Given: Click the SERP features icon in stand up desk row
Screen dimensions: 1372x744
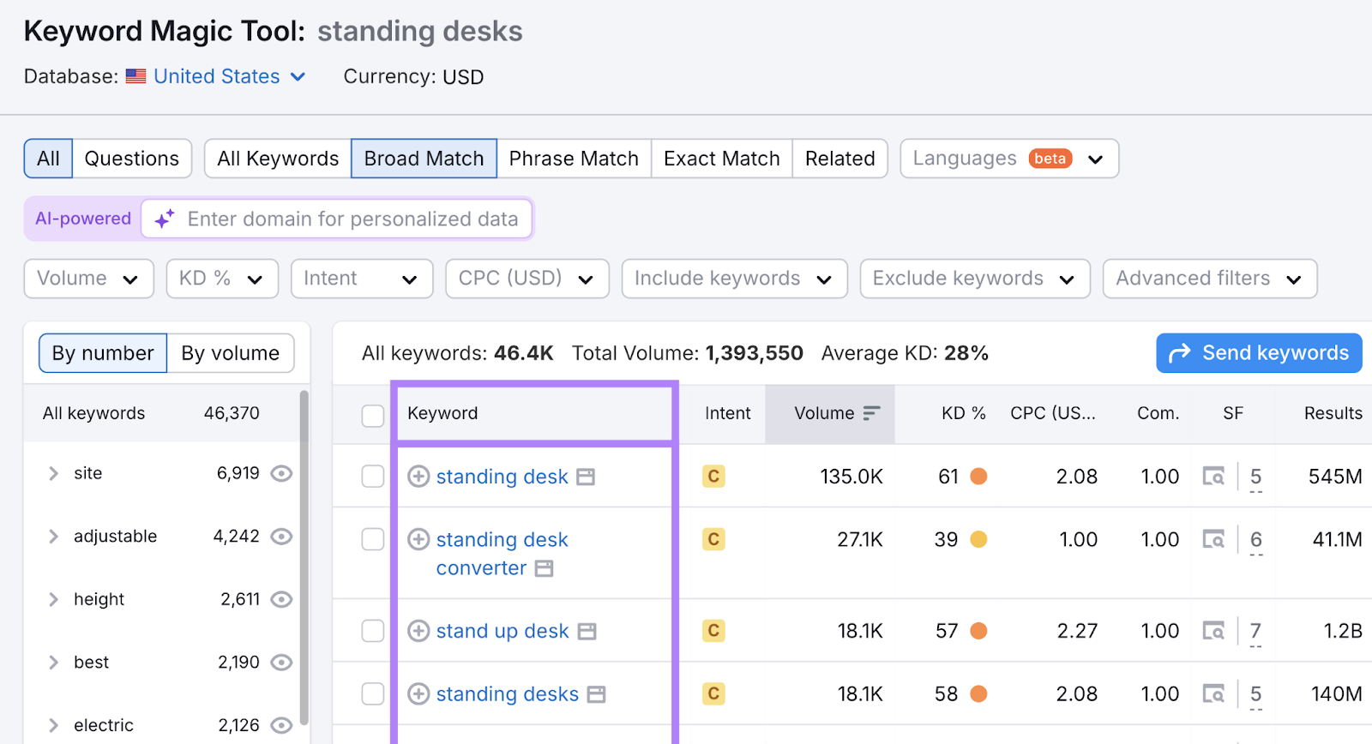Looking at the screenshot, I should [1213, 631].
